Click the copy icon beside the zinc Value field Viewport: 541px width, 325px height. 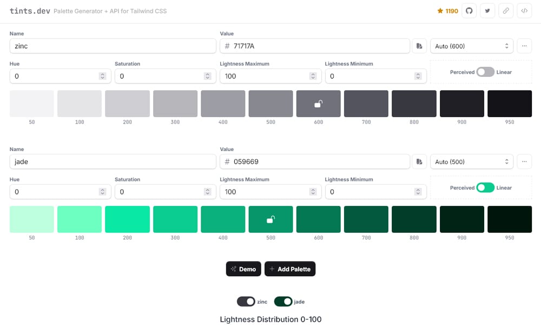point(419,45)
